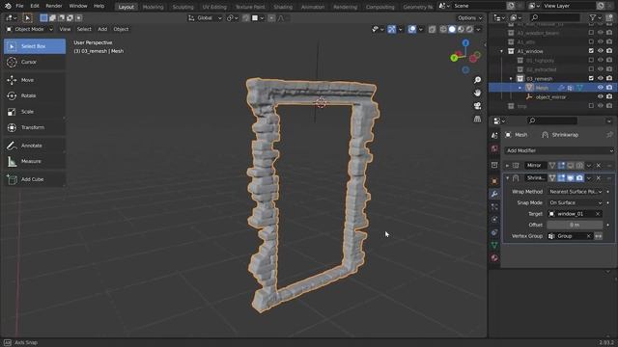This screenshot has width=618, height=347.
Task: Select the Add Cube tool
Action: point(35,179)
